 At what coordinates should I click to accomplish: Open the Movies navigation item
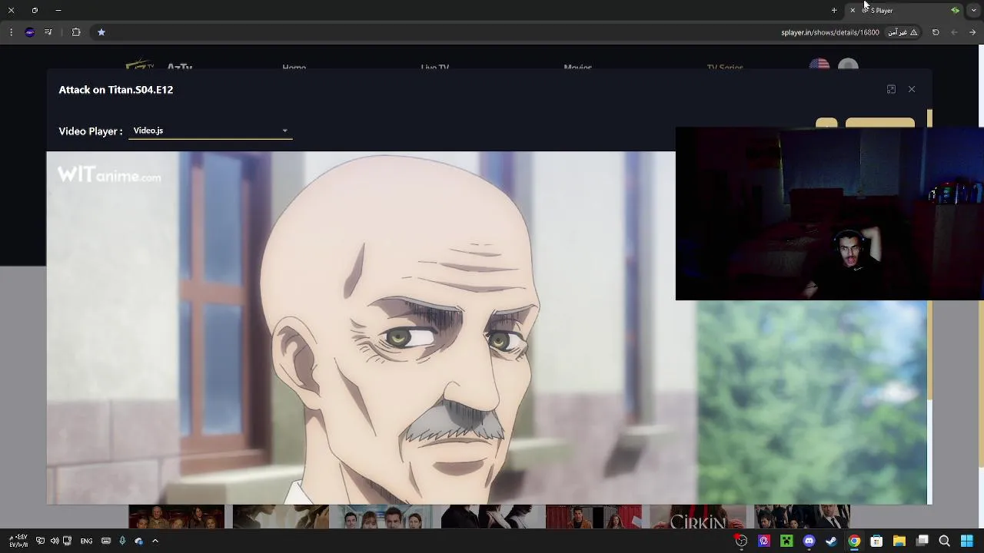(x=577, y=67)
